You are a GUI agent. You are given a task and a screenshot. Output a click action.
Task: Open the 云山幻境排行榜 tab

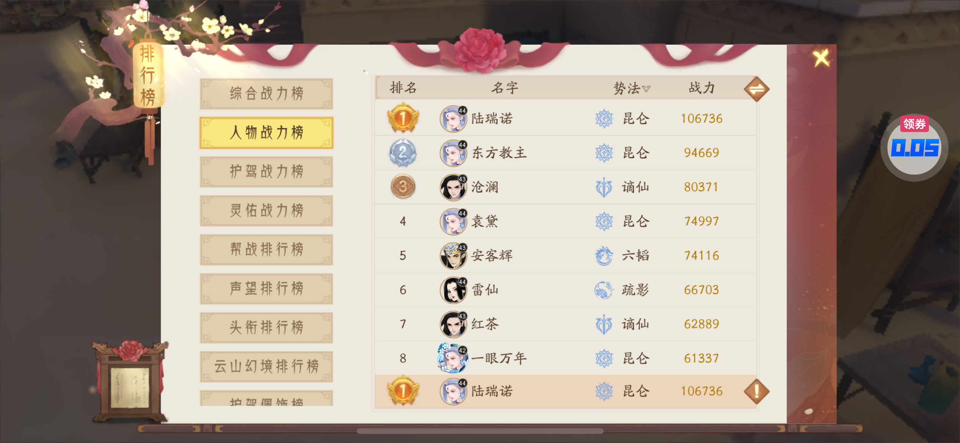tap(267, 367)
